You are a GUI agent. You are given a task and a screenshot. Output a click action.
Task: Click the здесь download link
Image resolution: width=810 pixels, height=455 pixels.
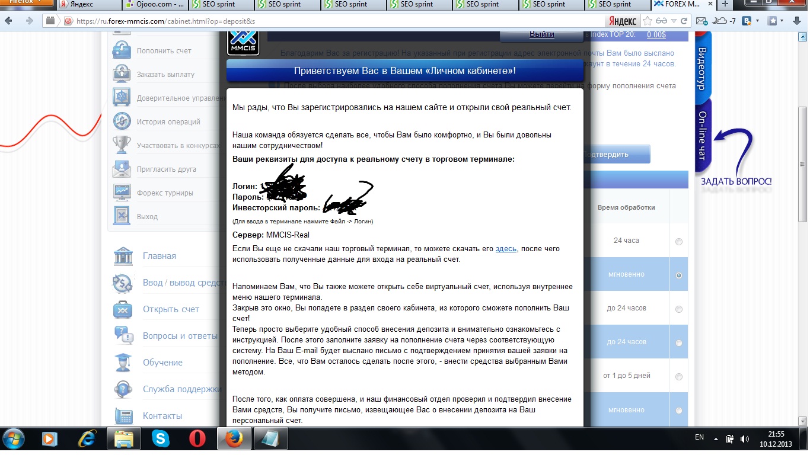506,249
